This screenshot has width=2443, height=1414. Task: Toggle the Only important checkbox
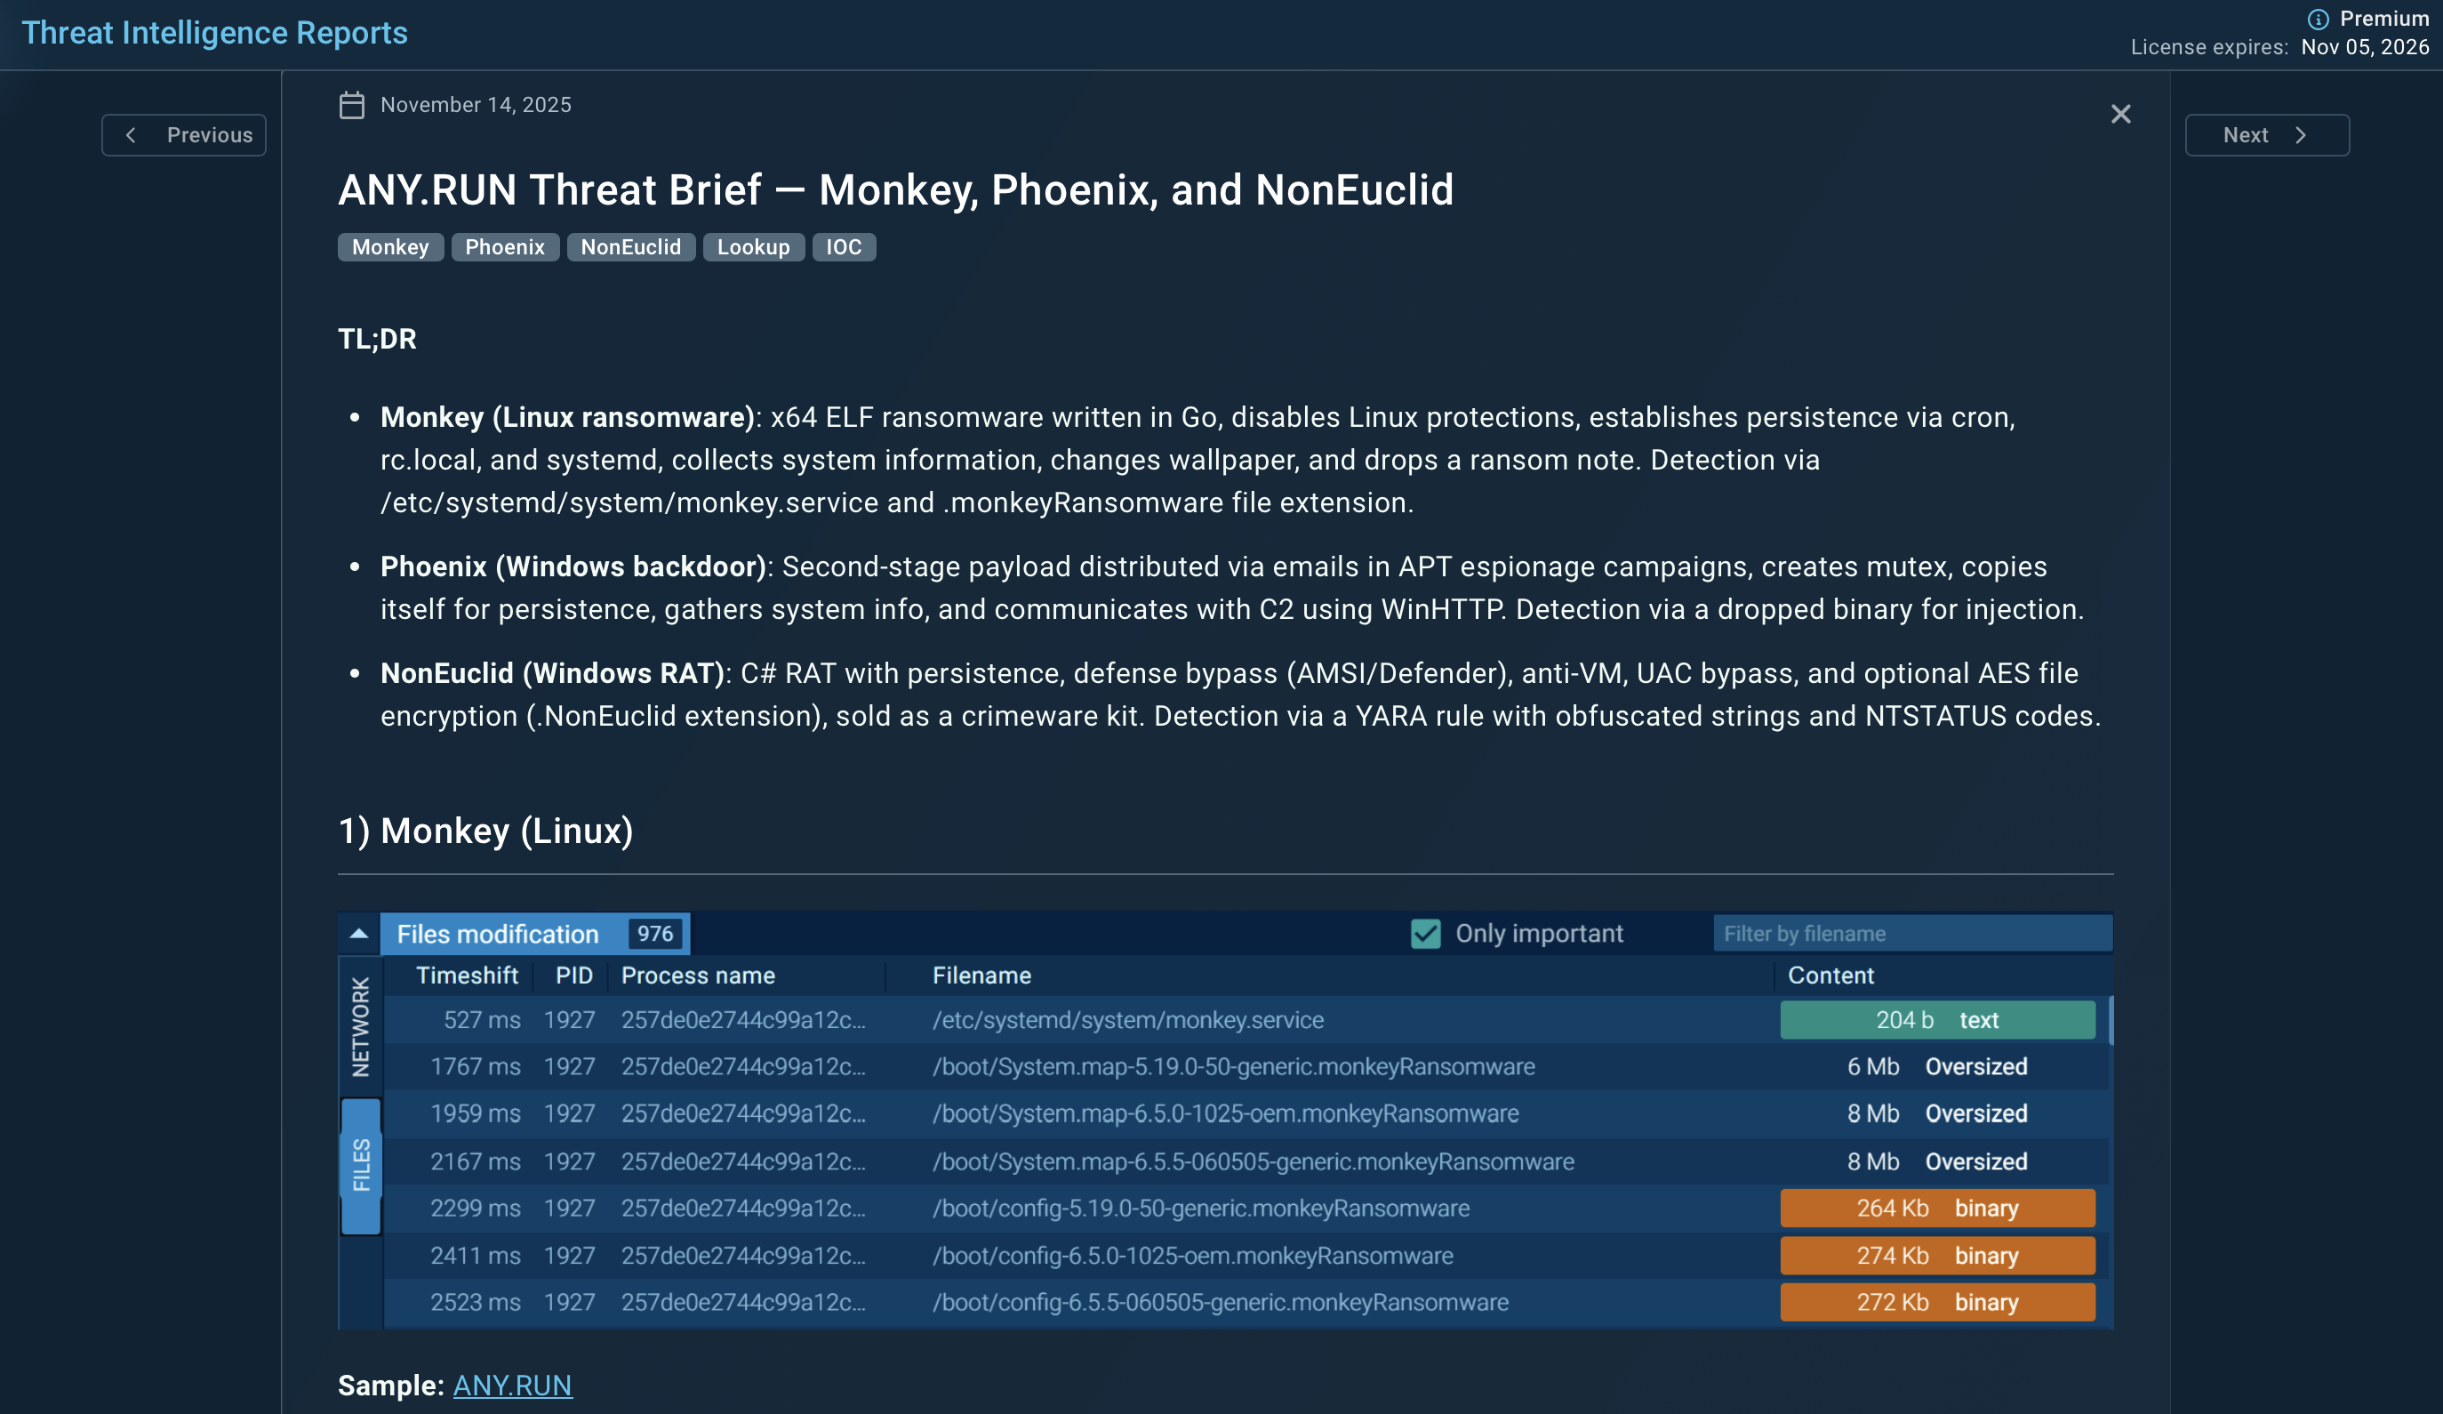[x=1425, y=934]
